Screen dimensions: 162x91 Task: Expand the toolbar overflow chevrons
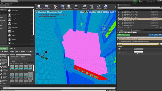[x=115, y=7]
